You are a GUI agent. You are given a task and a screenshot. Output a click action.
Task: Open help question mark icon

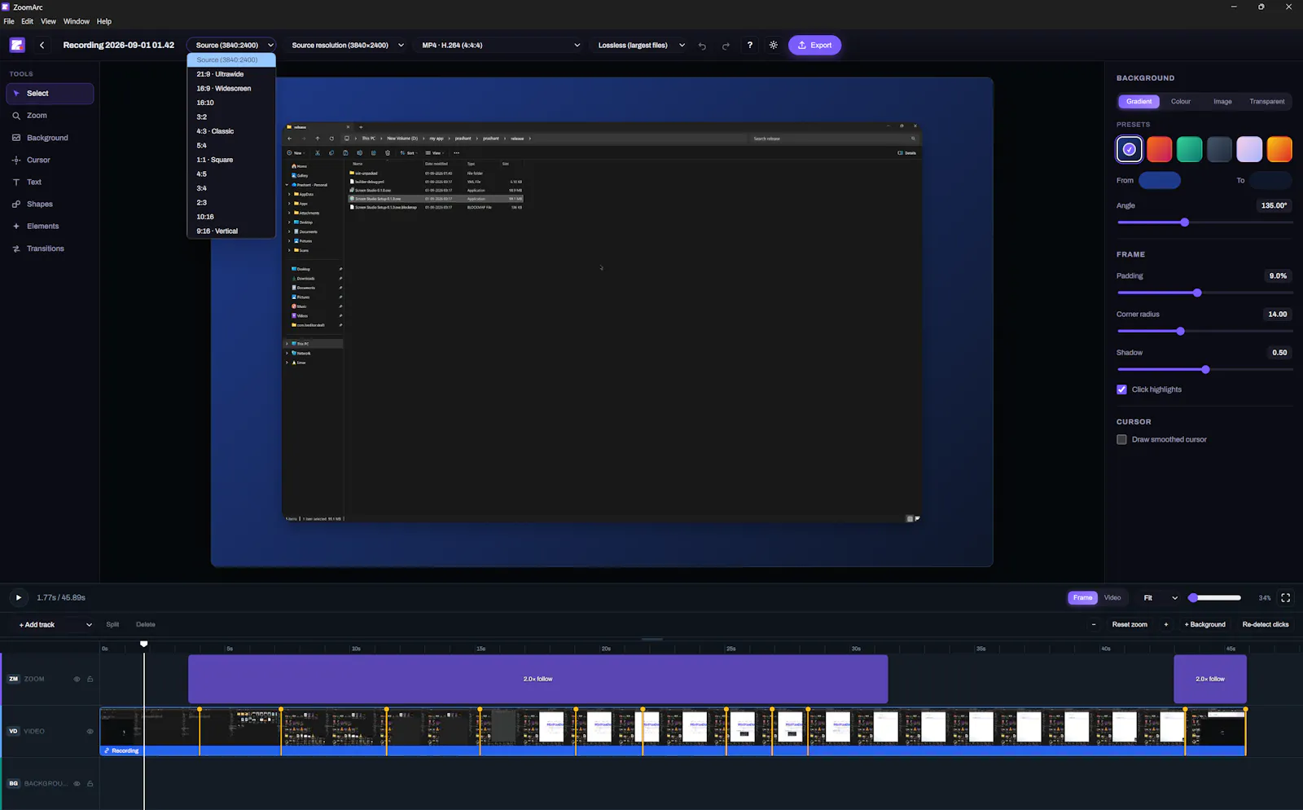tap(750, 46)
